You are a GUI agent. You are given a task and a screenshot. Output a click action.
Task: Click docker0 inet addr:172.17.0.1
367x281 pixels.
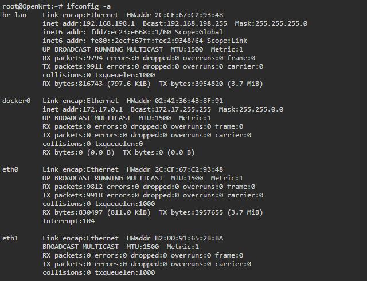tap(83, 109)
